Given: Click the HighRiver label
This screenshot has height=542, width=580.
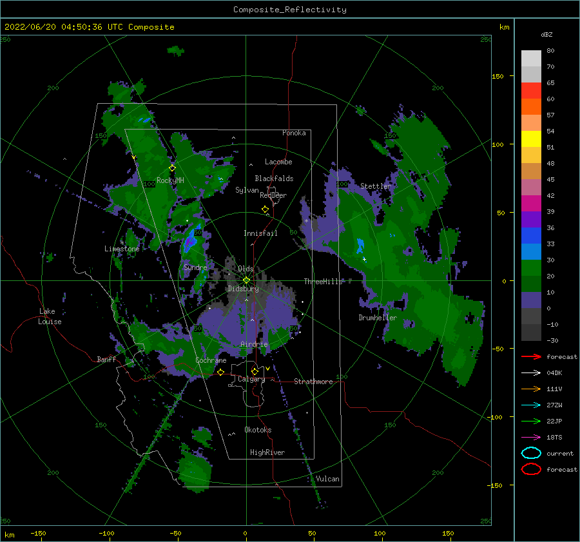Looking at the screenshot, I should tap(267, 452).
